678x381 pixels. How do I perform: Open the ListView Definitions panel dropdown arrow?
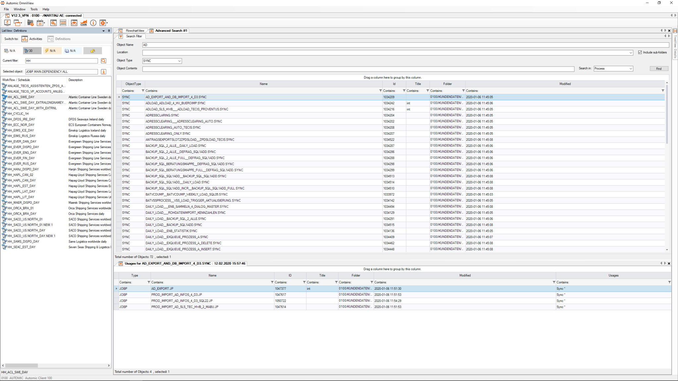(x=103, y=30)
